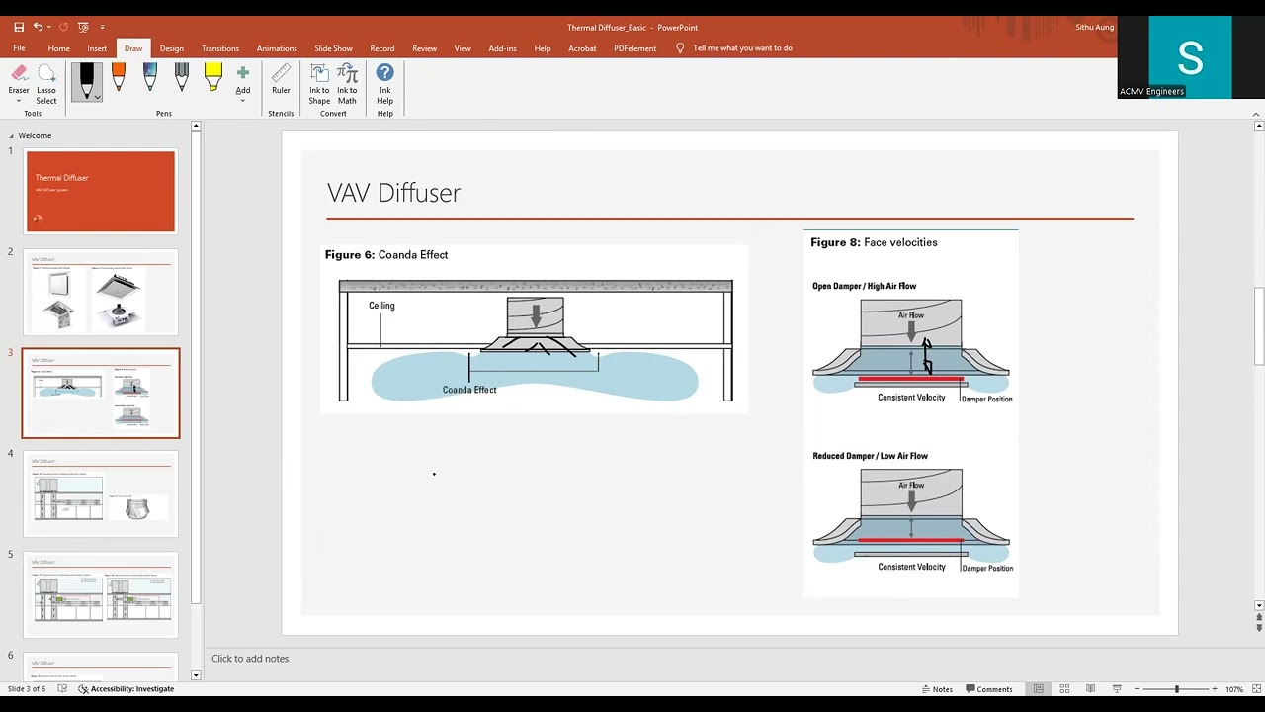Activate the Lasso Select tool
Viewport: 1265px width, 712px height.
click(x=46, y=83)
